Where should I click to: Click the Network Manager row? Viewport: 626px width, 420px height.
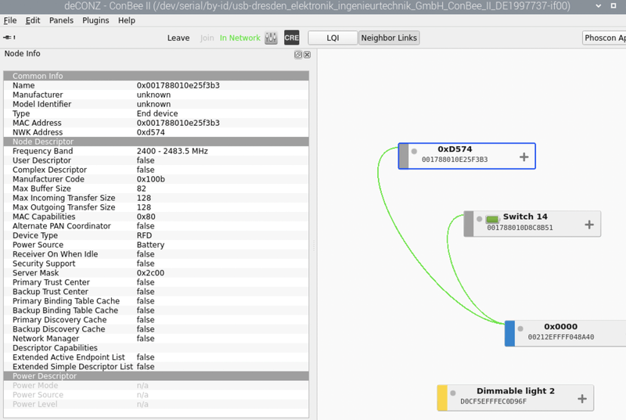(156, 338)
